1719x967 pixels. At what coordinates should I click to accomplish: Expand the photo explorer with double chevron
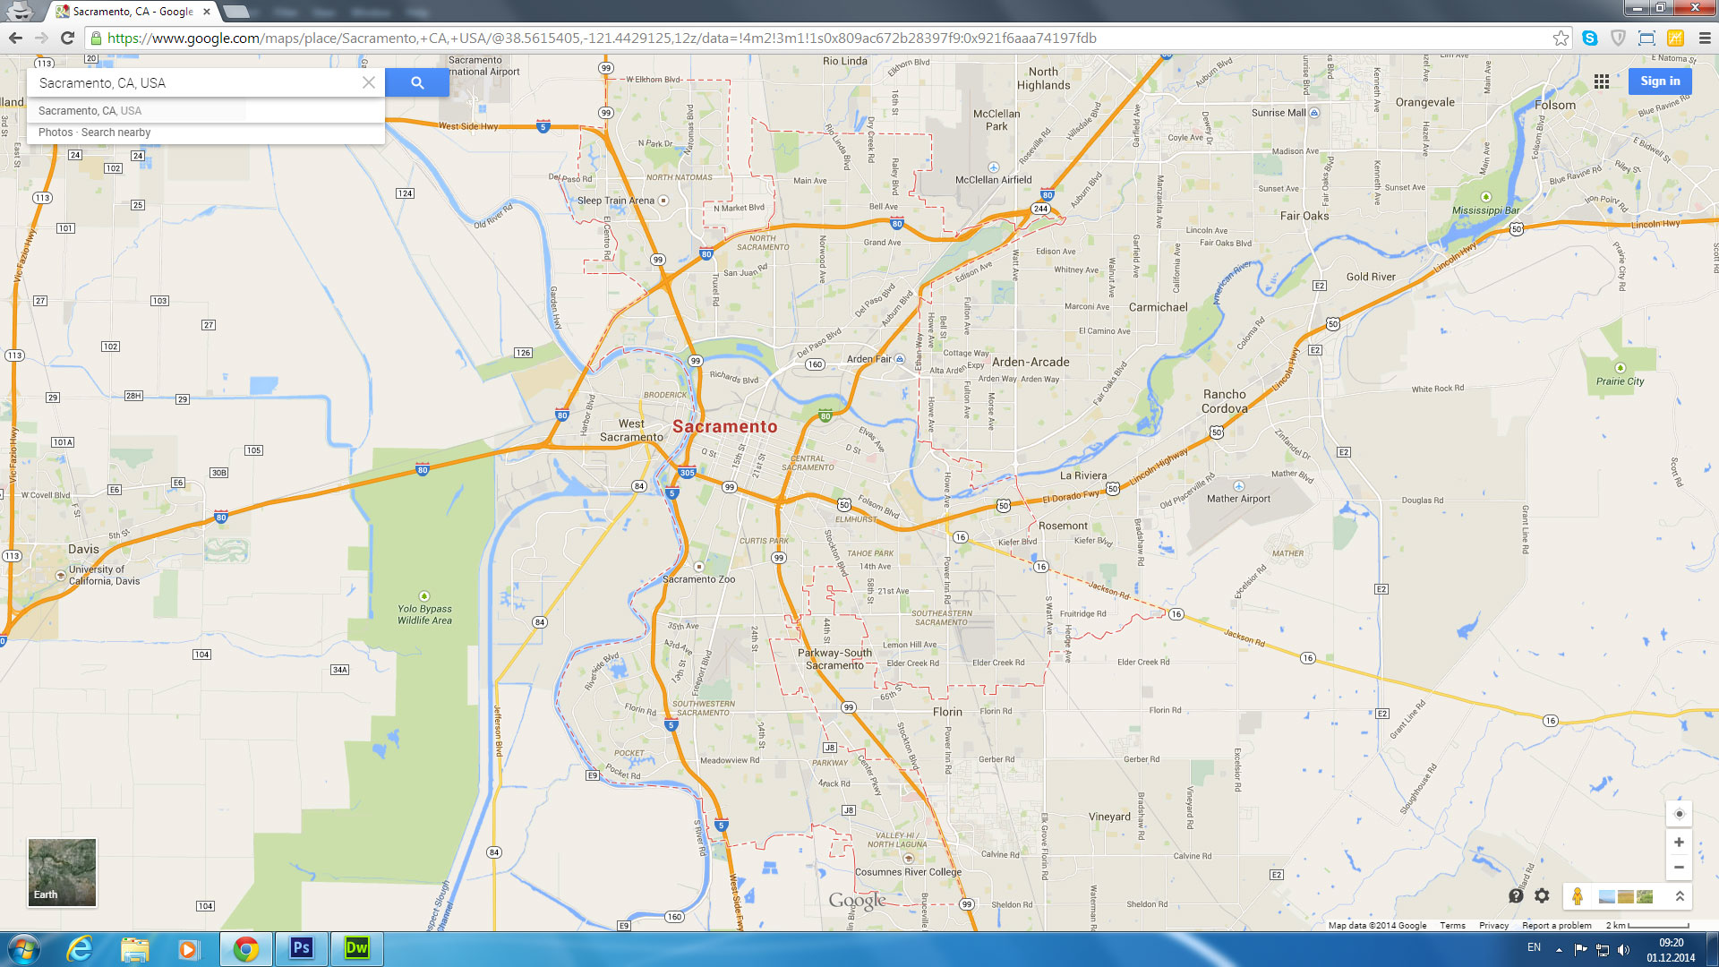1680,896
